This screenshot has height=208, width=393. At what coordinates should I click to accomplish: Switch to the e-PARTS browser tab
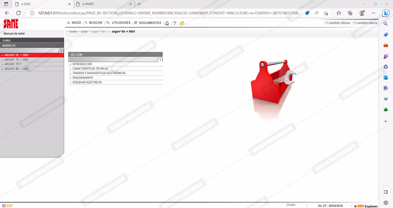(x=104, y=4)
